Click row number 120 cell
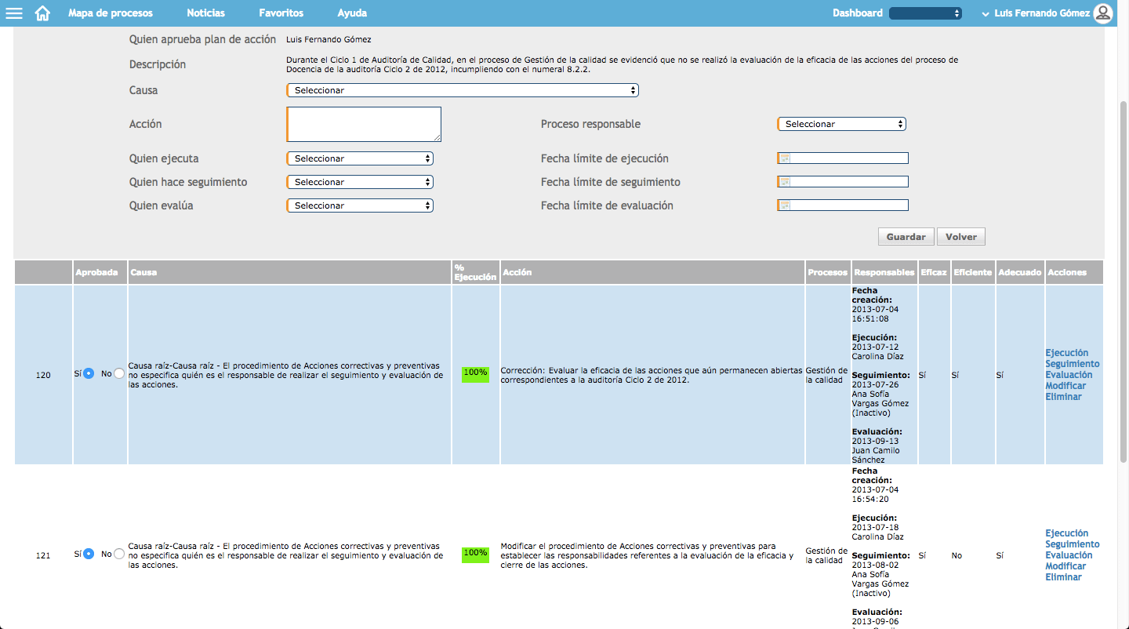Image resolution: width=1129 pixels, height=629 pixels. (x=43, y=375)
